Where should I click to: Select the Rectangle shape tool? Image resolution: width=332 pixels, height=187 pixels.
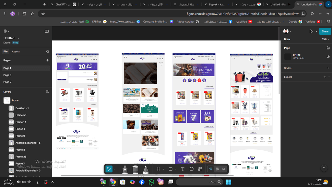pos(171,169)
